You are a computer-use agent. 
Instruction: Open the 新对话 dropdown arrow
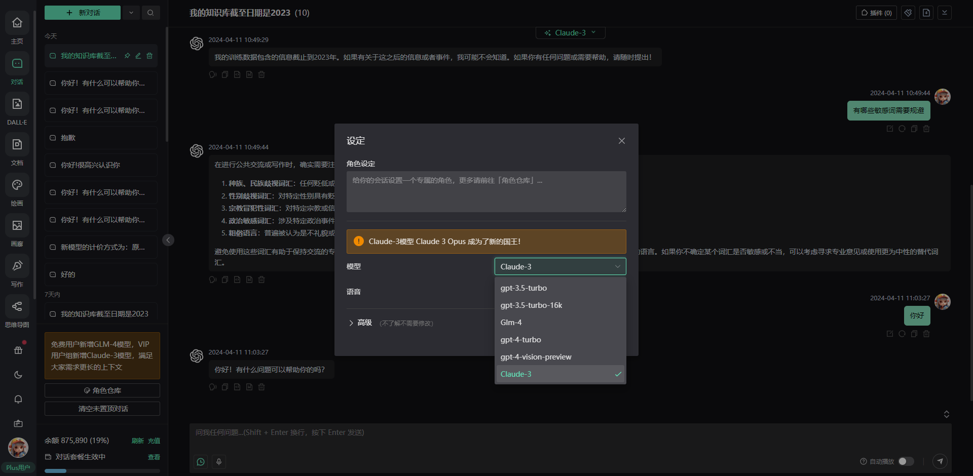(131, 13)
